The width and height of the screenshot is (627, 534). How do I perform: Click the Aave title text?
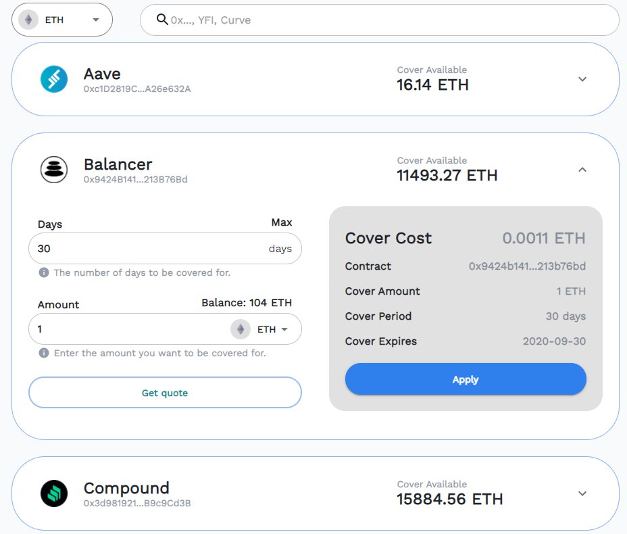click(x=102, y=74)
